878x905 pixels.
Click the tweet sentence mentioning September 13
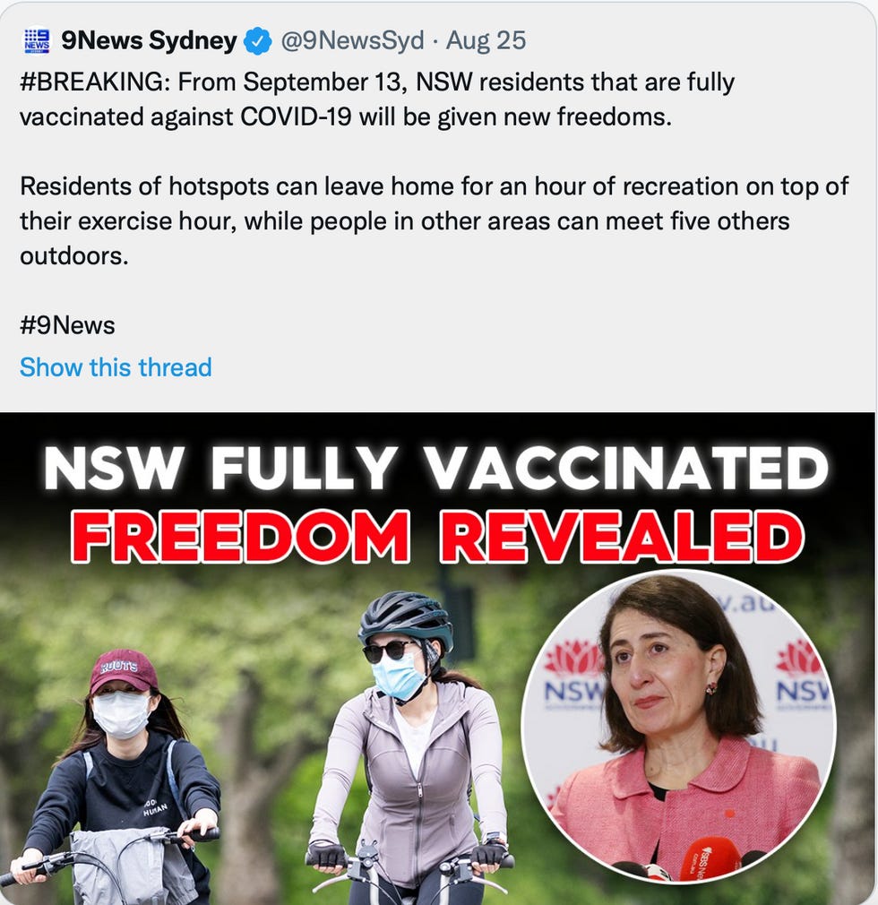point(377,99)
